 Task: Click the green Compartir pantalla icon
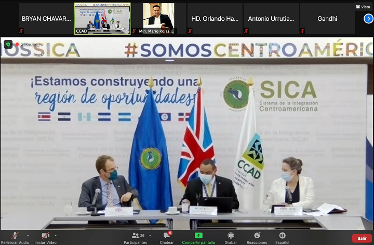198,236
